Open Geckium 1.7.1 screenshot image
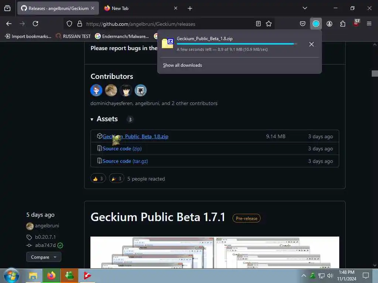This screenshot has width=378, height=283. (214, 252)
